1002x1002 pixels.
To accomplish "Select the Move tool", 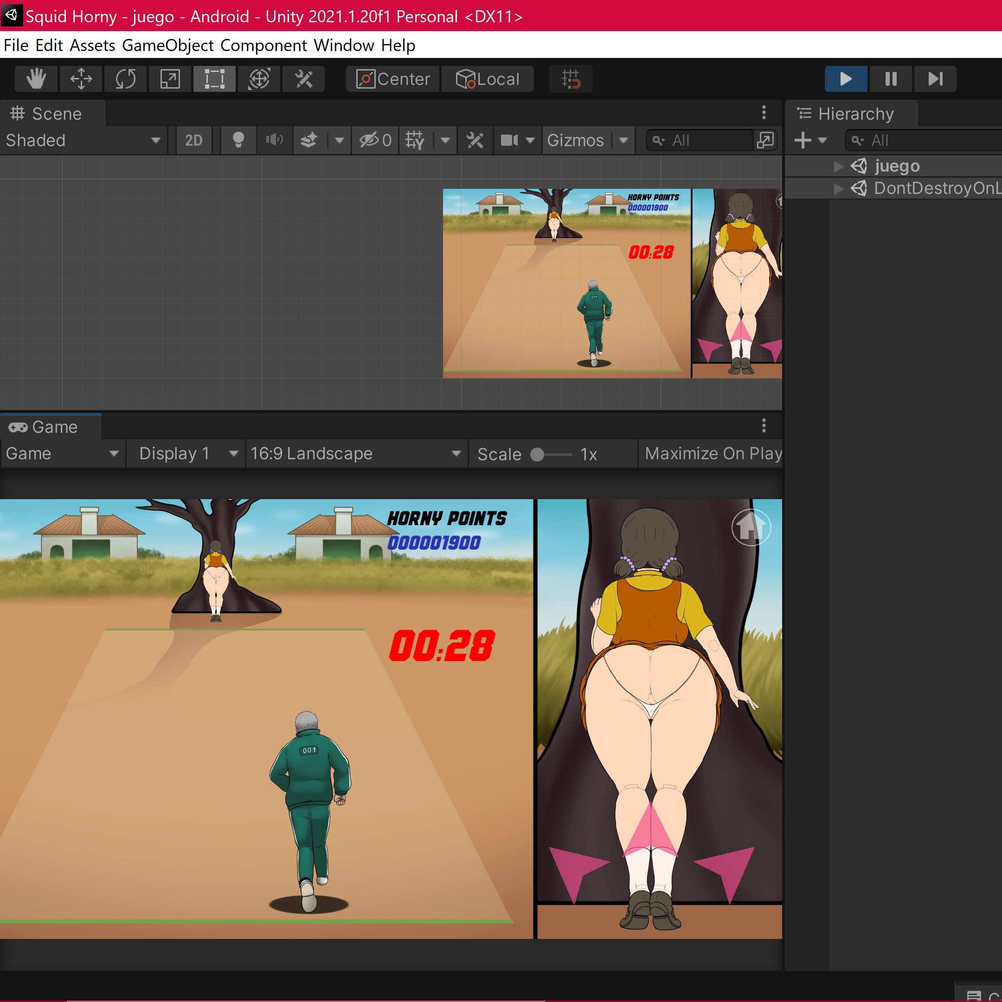I will tap(81, 79).
